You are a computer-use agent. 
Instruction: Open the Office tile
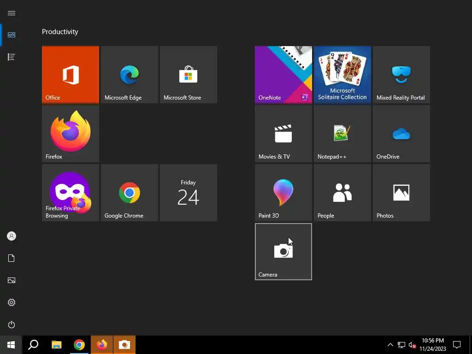tap(71, 75)
